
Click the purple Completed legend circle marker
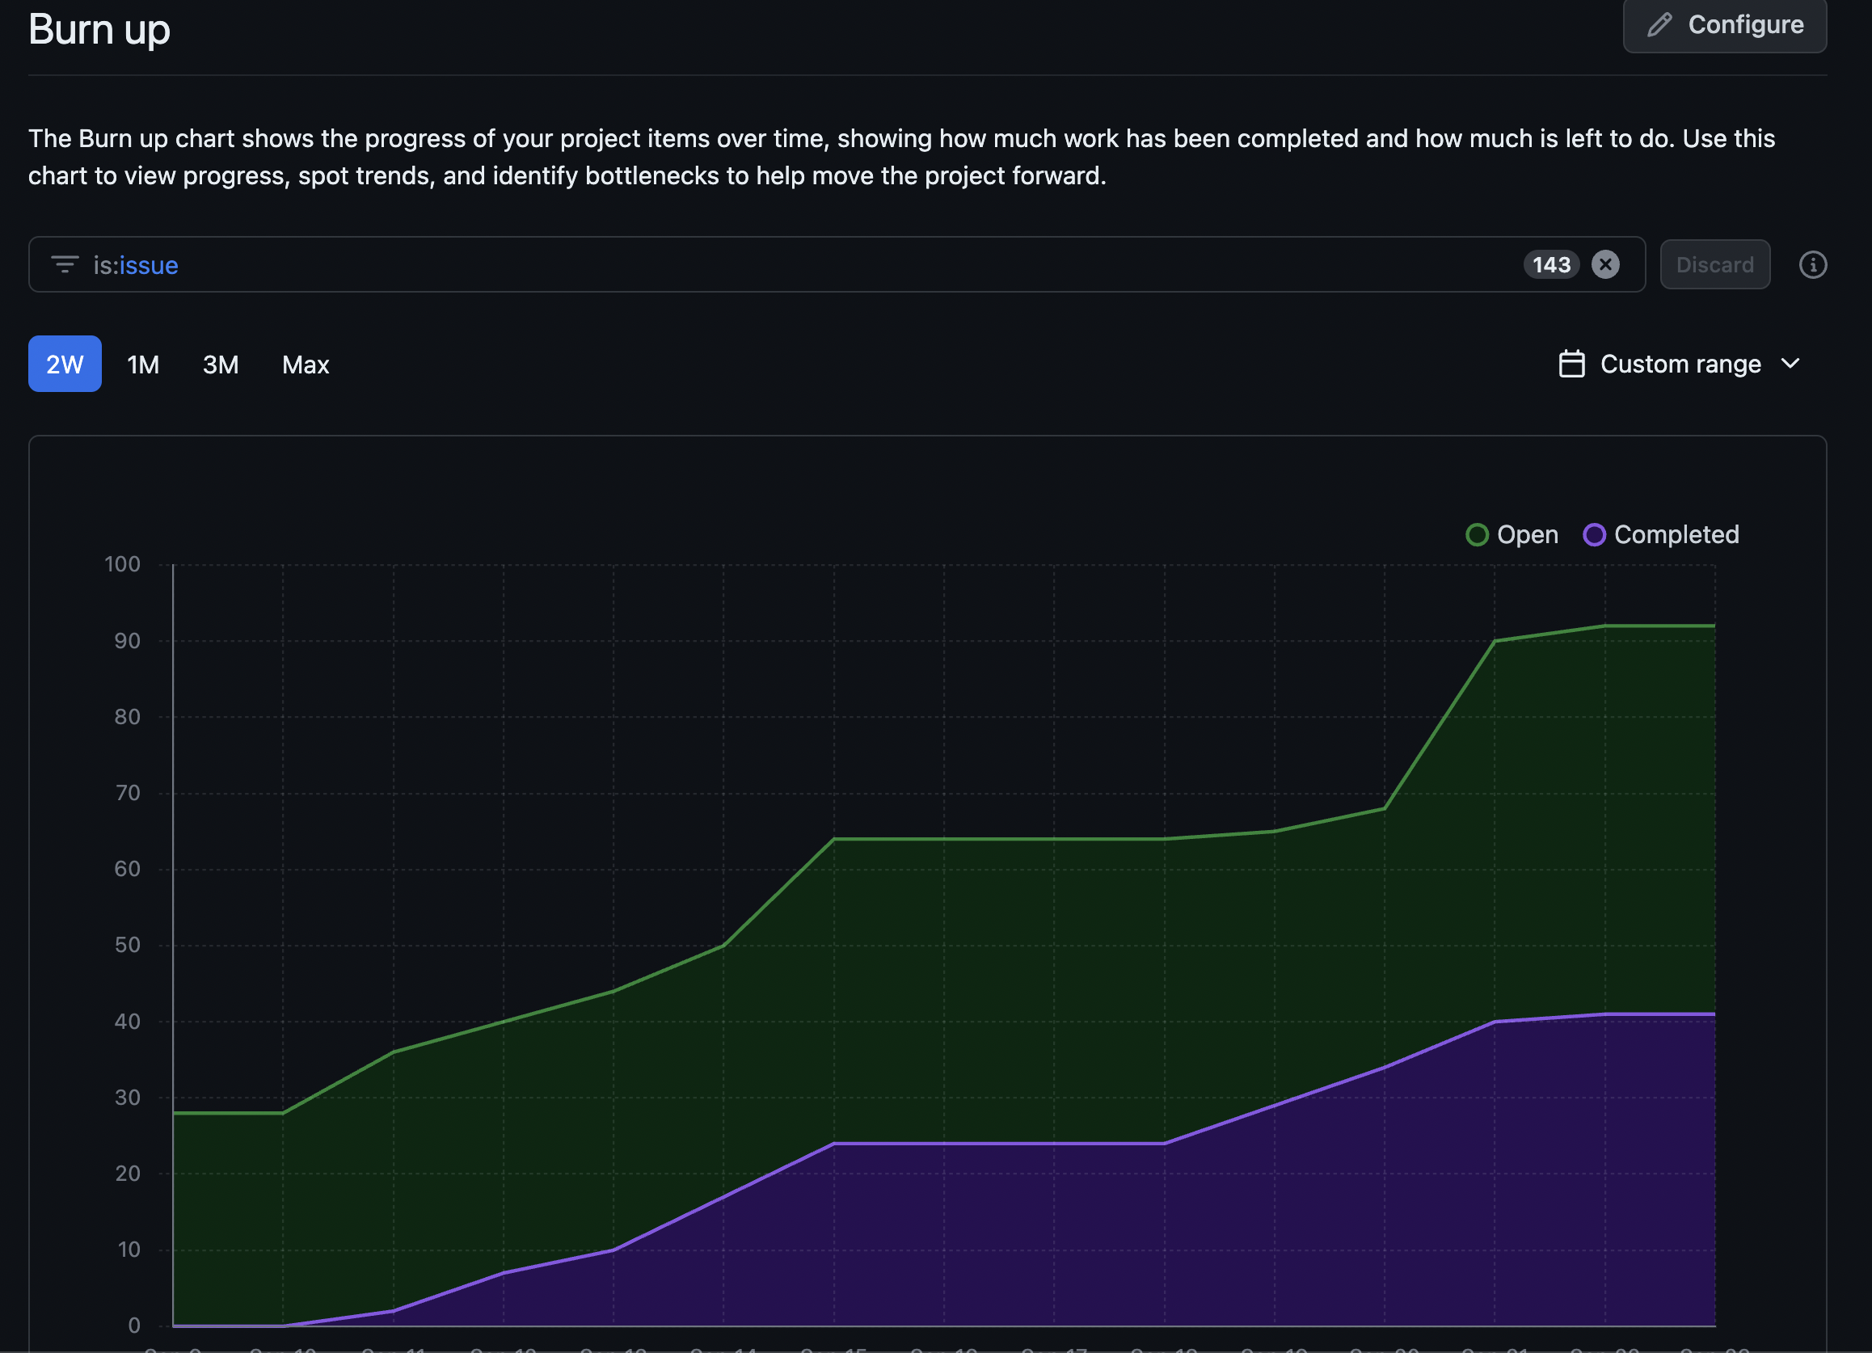coord(1595,534)
